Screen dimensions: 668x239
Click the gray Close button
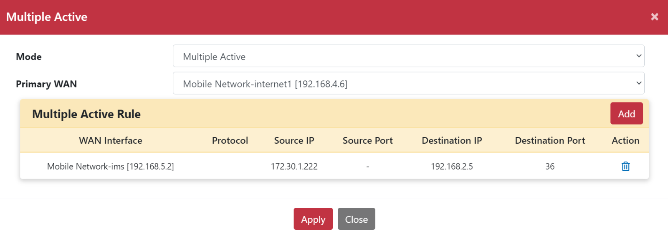(357, 219)
